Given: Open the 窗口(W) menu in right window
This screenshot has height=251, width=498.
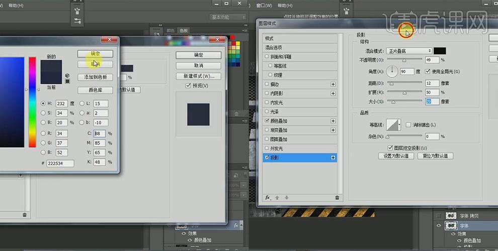Looking at the screenshot, I should click(264, 6).
